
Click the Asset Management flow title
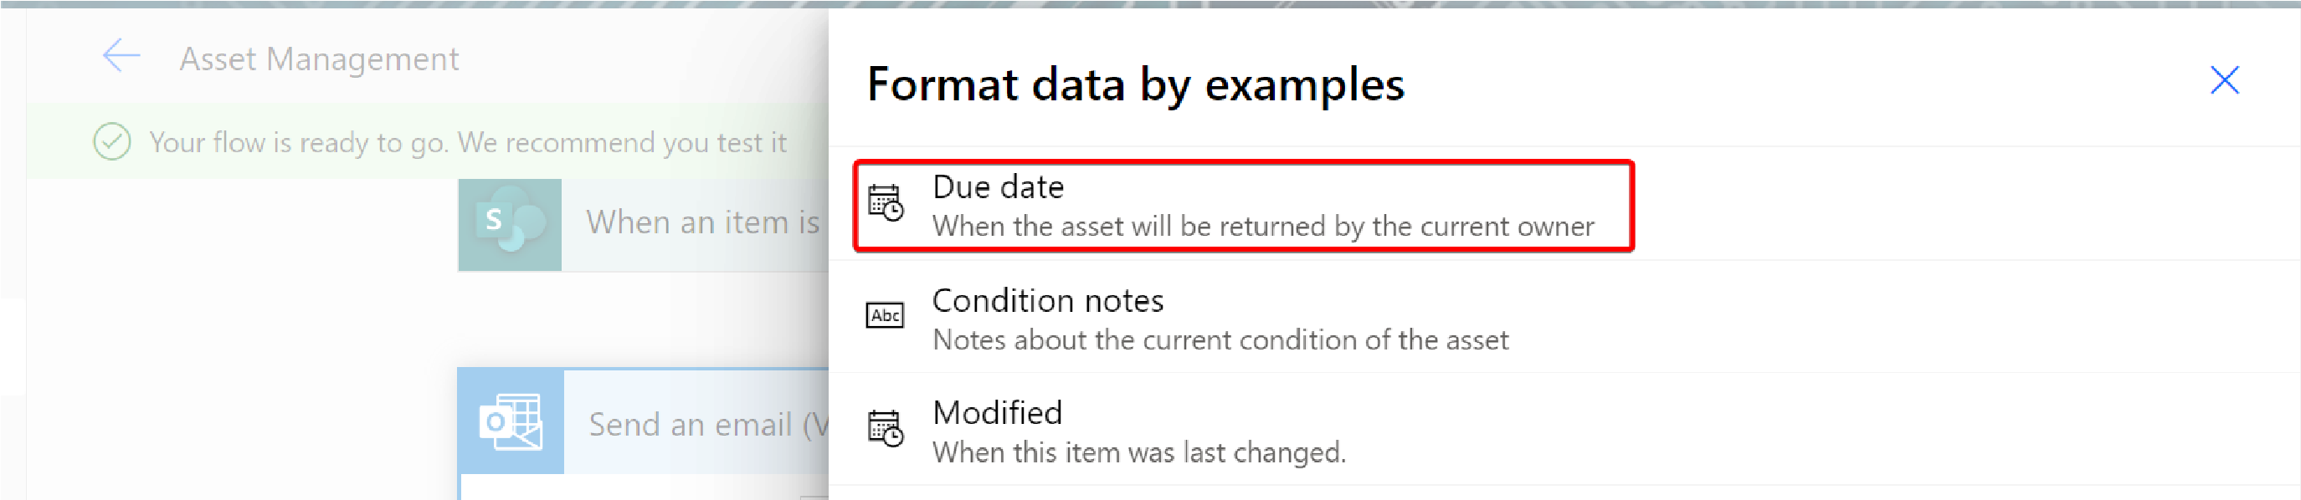319,59
